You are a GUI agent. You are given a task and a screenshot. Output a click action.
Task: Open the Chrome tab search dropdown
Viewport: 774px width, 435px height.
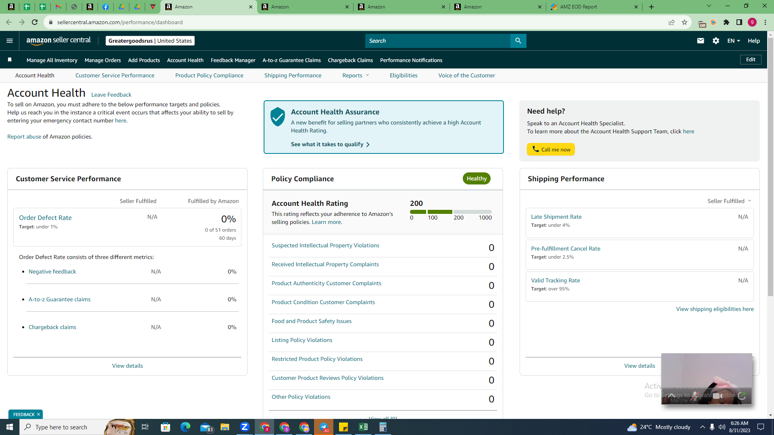(x=709, y=6)
